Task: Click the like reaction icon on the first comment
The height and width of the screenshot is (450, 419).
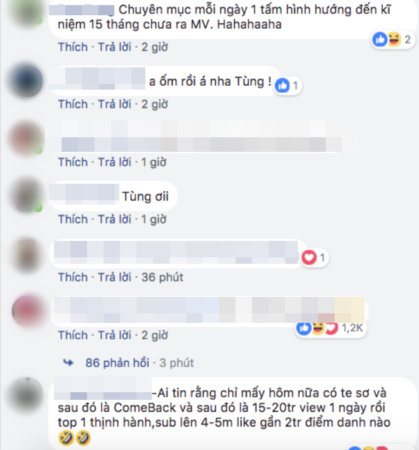Action: click(380, 39)
